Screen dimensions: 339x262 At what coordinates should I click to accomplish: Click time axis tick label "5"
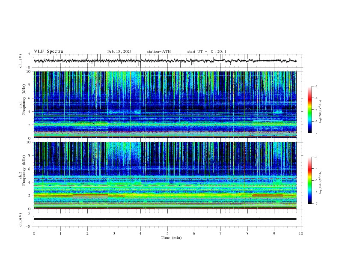[x=167, y=233]
